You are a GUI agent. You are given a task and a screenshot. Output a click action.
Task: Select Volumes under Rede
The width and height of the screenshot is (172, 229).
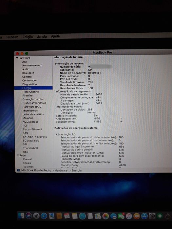coord(29,167)
